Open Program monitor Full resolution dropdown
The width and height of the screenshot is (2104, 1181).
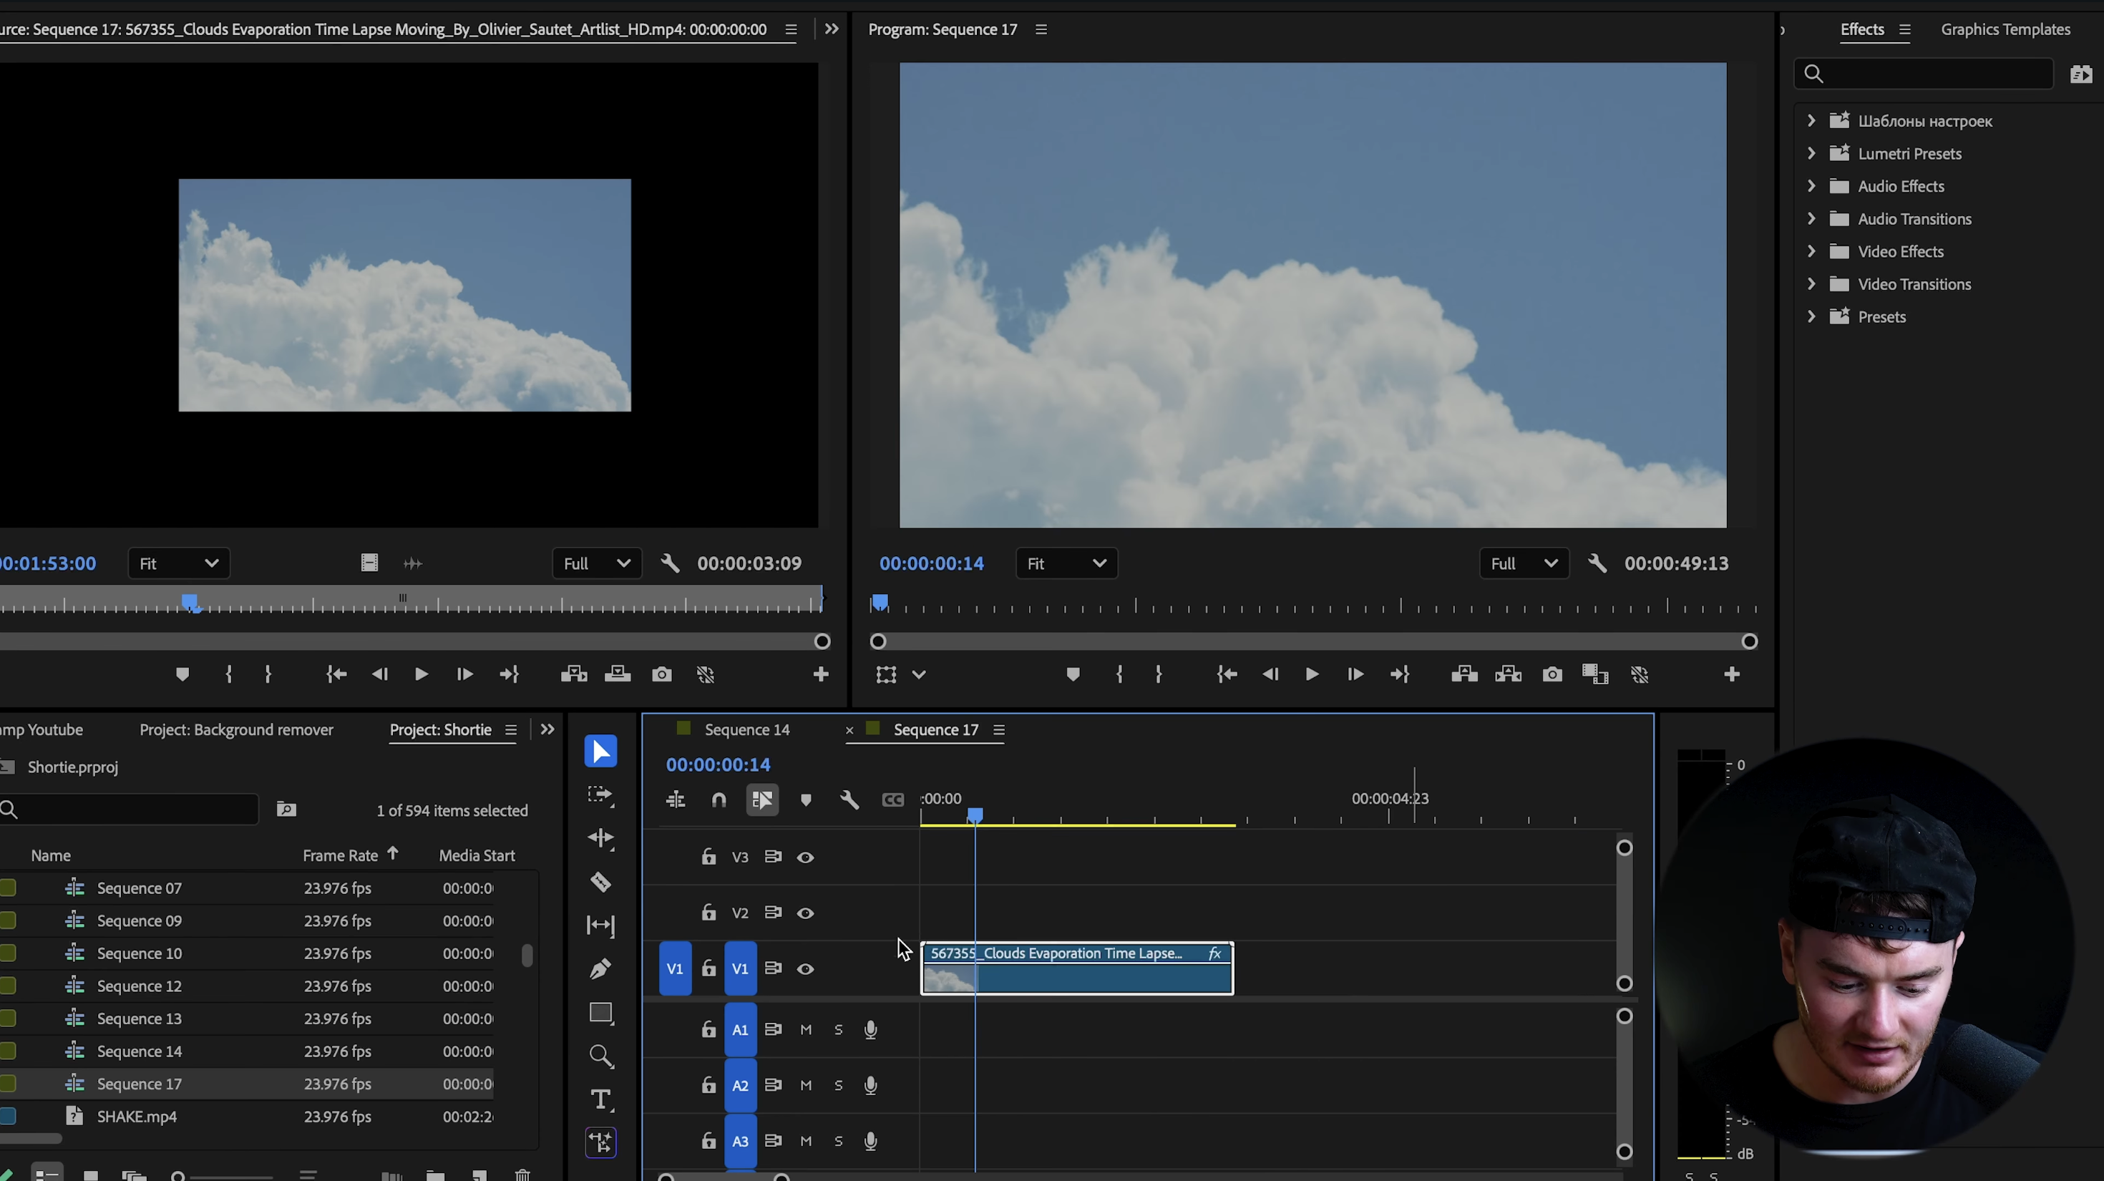(x=1524, y=563)
